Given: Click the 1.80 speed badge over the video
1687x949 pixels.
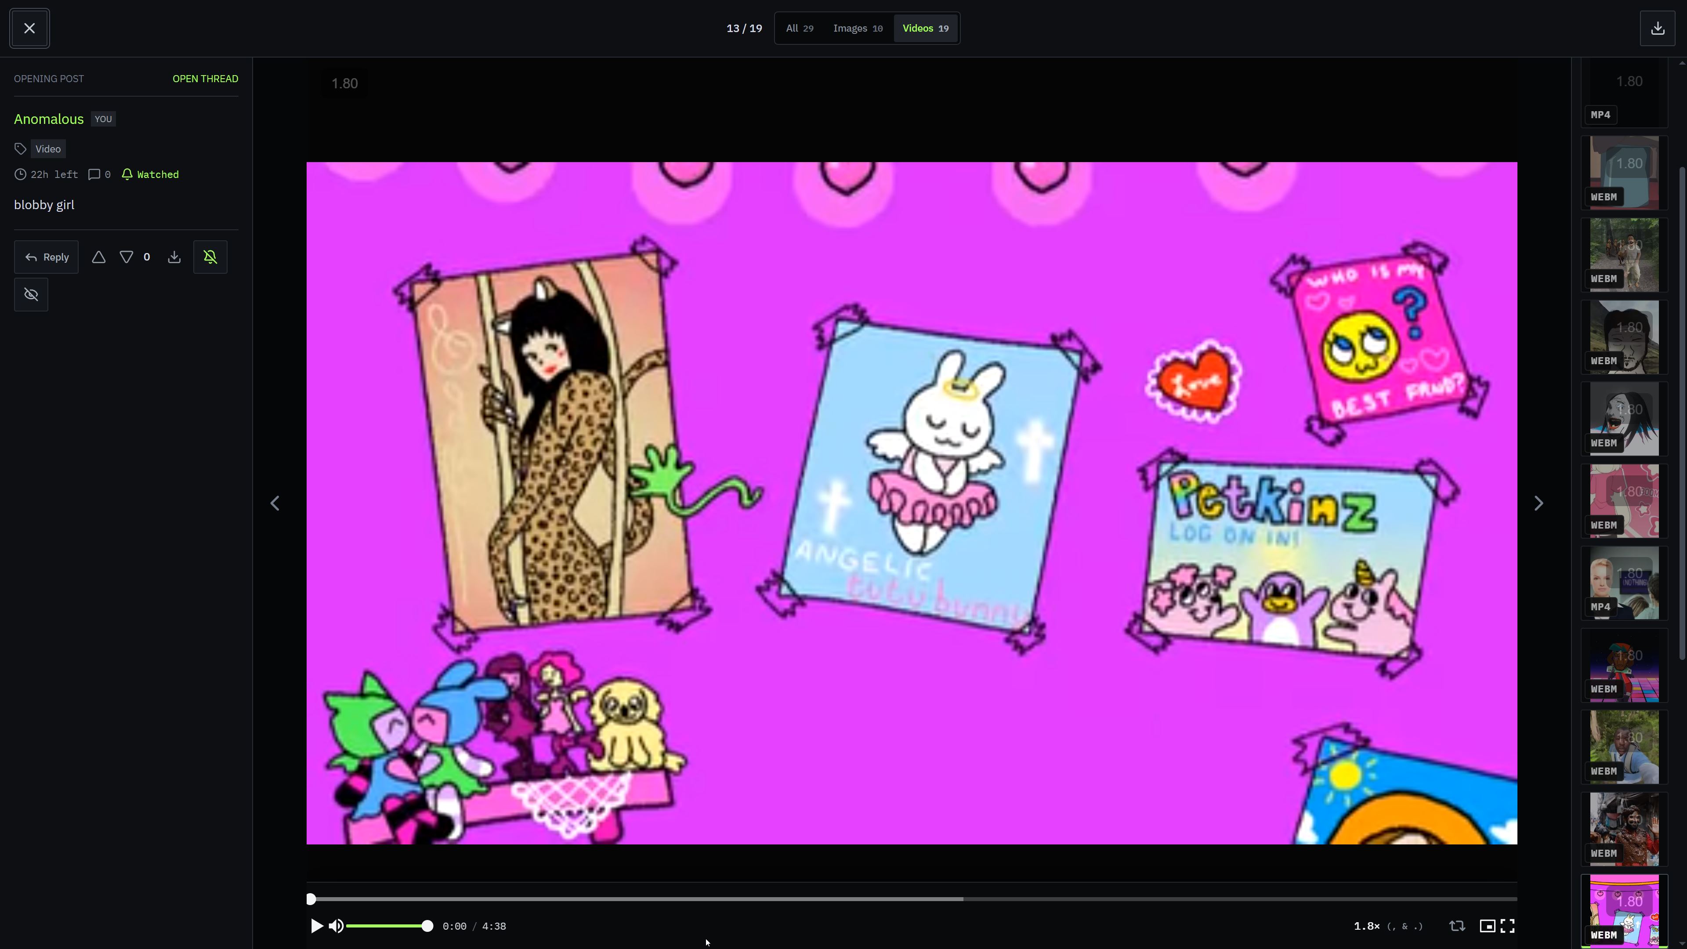Looking at the screenshot, I should tap(344, 83).
